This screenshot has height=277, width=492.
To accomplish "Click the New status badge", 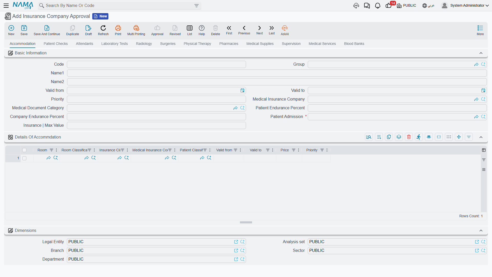I will click(100, 16).
